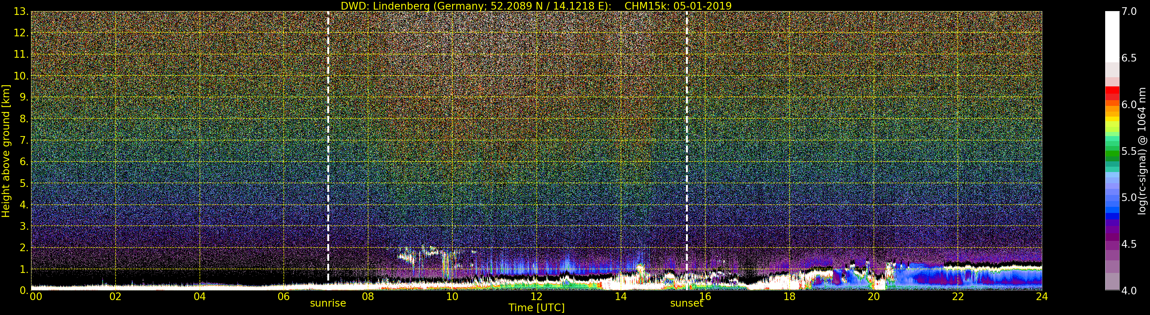Click the '02' time axis tick label
Image resolution: width=1150 pixels, height=315 pixels.
click(x=115, y=297)
